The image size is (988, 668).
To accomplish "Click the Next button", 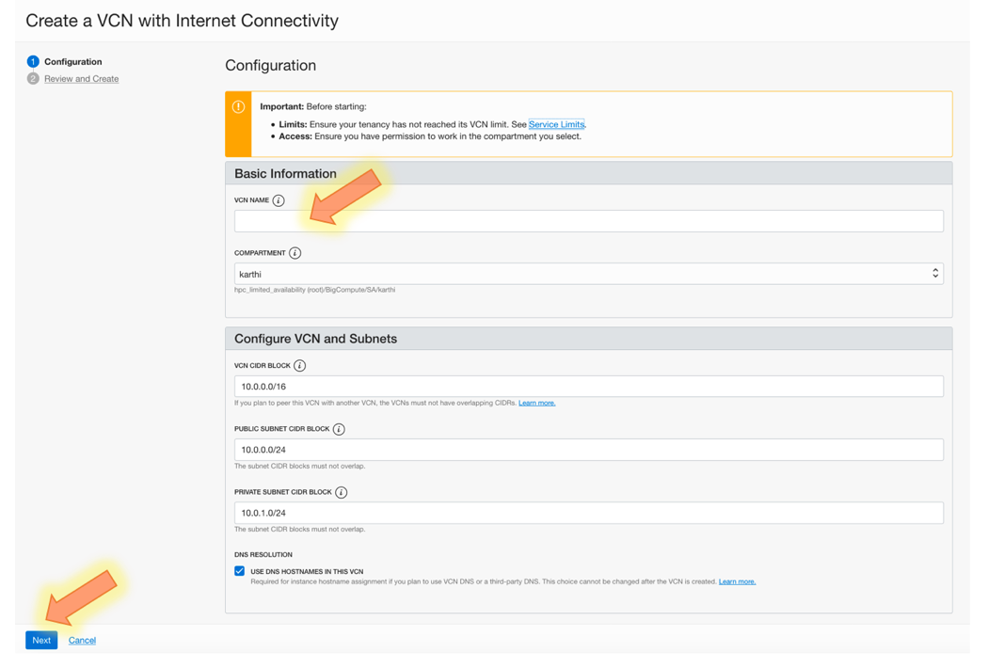I will [40, 640].
